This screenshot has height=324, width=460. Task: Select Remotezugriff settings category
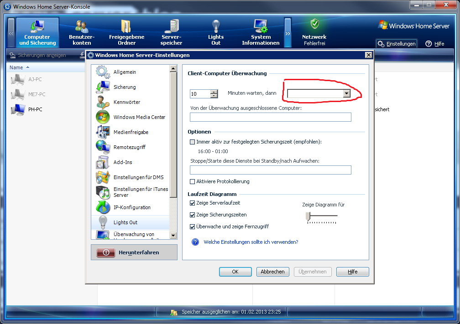point(131,147)
